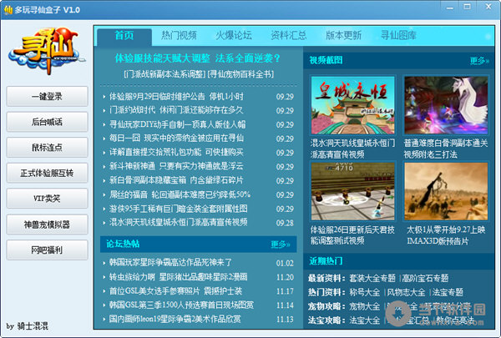
Task: Click 正式体验服互转 button
Action: [47, 173]
